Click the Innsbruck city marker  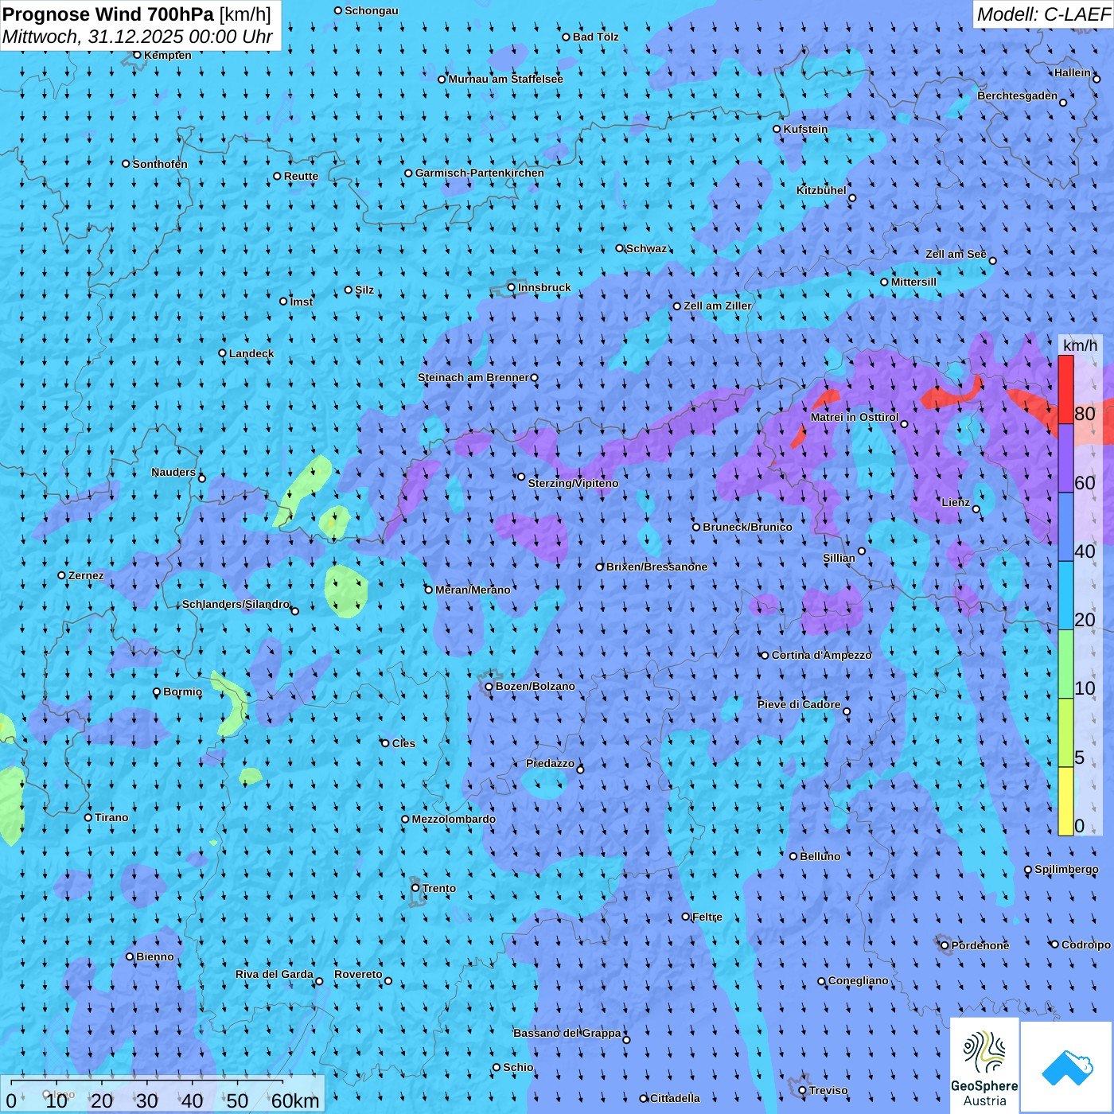(512, 287)
